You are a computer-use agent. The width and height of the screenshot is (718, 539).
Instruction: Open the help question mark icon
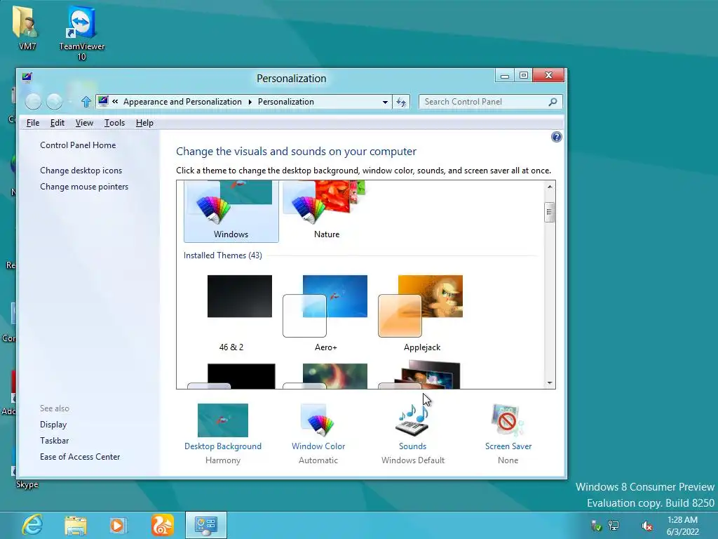coord(556,137)
